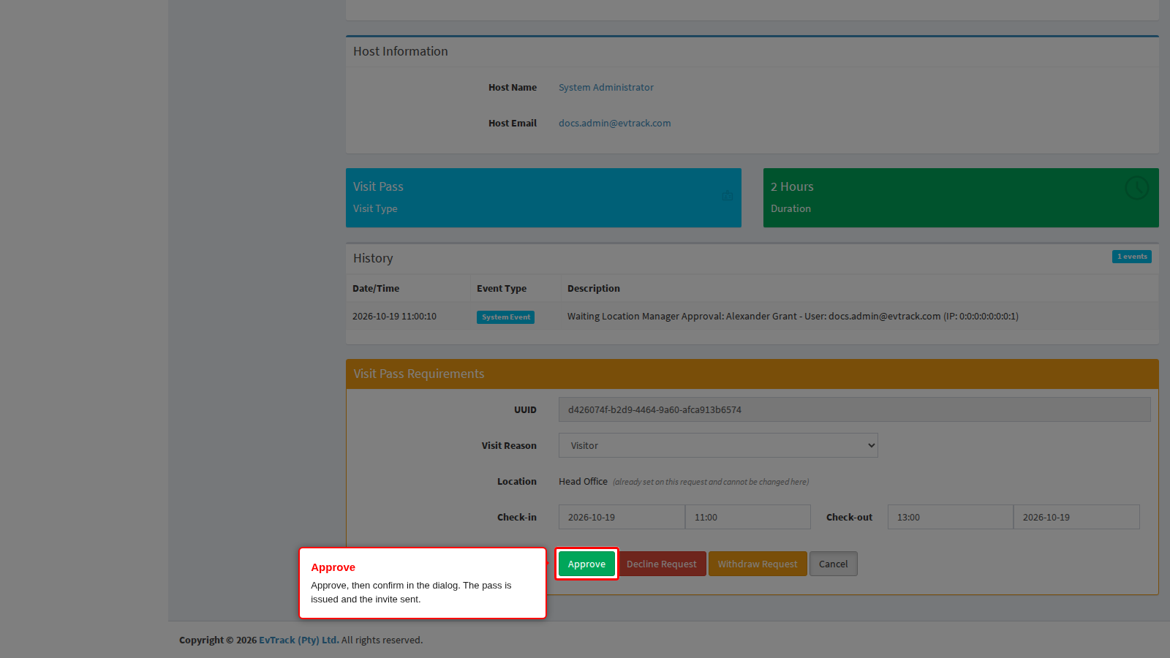Click the Visit Pass Requirements heading
The image size is (1170, 658).
coord(419,374)
